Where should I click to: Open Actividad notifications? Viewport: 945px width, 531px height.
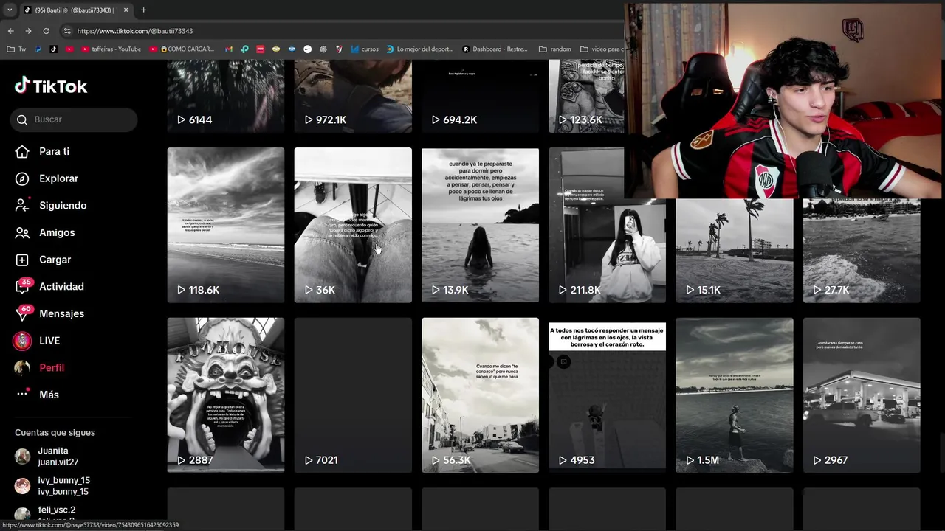[61, 286]
